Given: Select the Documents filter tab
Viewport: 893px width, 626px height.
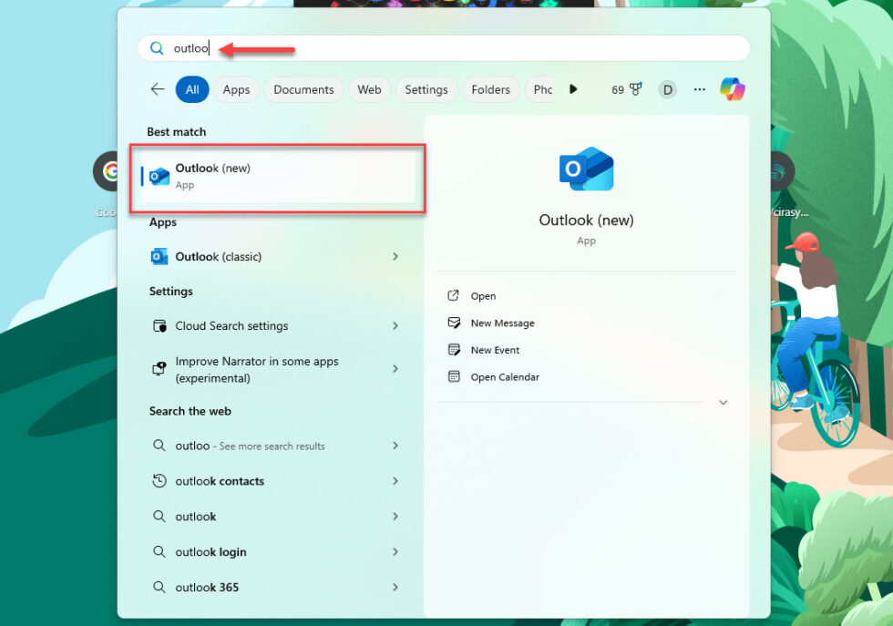Looking at the screenshot, I should pos(303,88).
